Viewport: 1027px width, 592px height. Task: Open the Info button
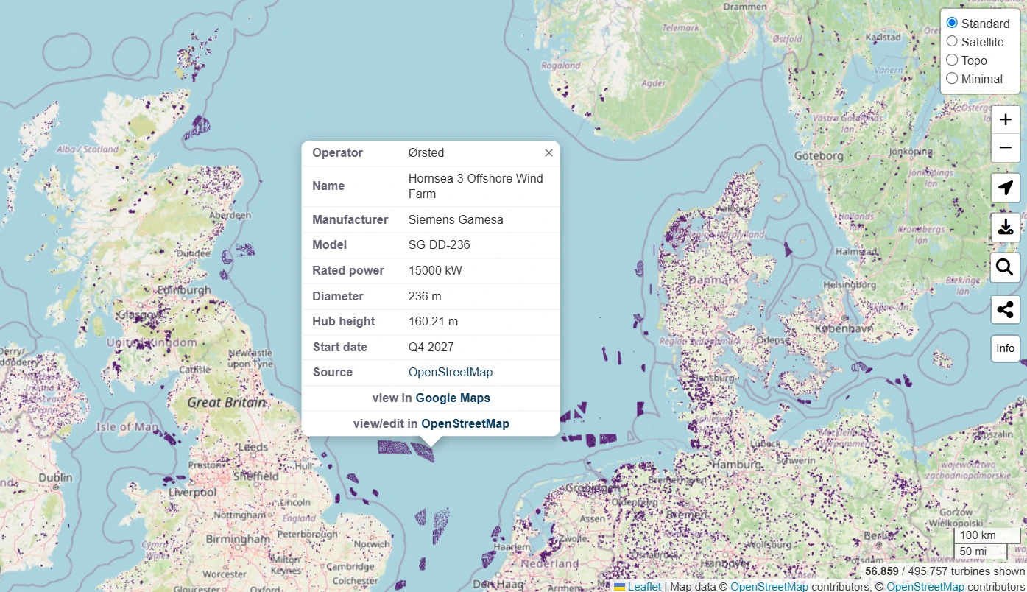click(x=1006, y=349)
